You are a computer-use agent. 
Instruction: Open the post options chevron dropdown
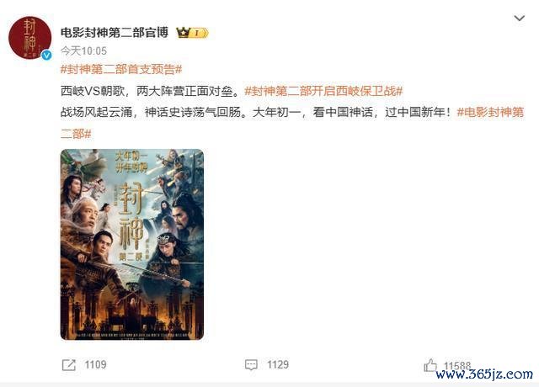[x=519, y=18]
